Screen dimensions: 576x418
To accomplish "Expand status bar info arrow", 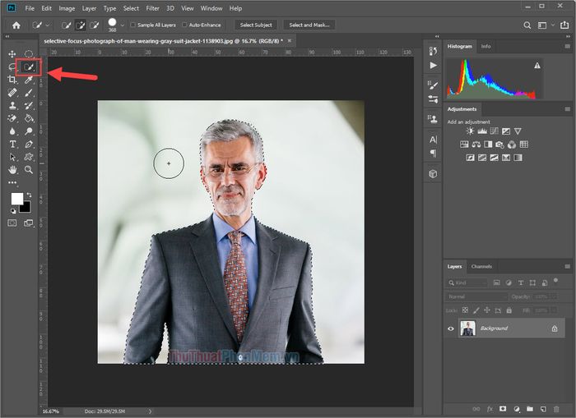I will point(150,411).
